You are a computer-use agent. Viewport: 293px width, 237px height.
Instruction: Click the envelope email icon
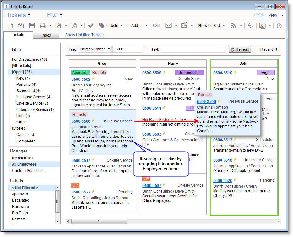point(168,26)
